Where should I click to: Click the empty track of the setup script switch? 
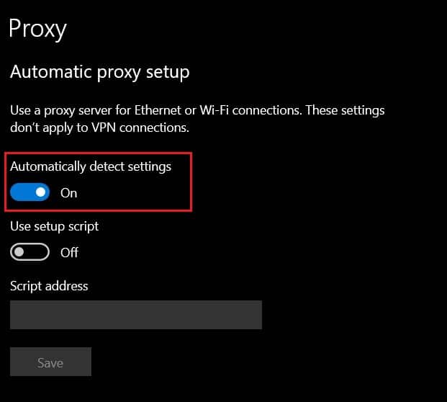point(38,252)
